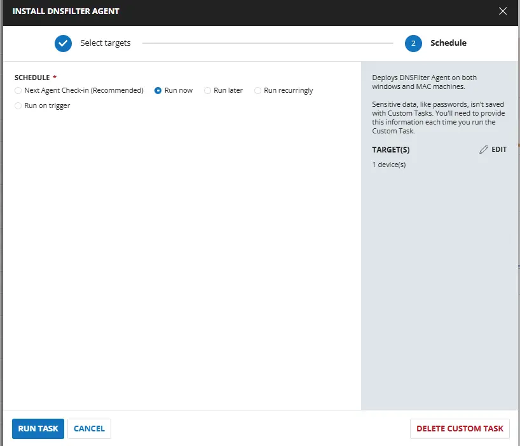Image resolution: width=520 pixels, height=446 pixels.
Task: Click the 'Run recurringly' label text
Action: [x=289, y=91]
